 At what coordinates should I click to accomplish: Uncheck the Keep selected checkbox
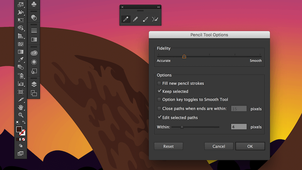click(159, 91)
